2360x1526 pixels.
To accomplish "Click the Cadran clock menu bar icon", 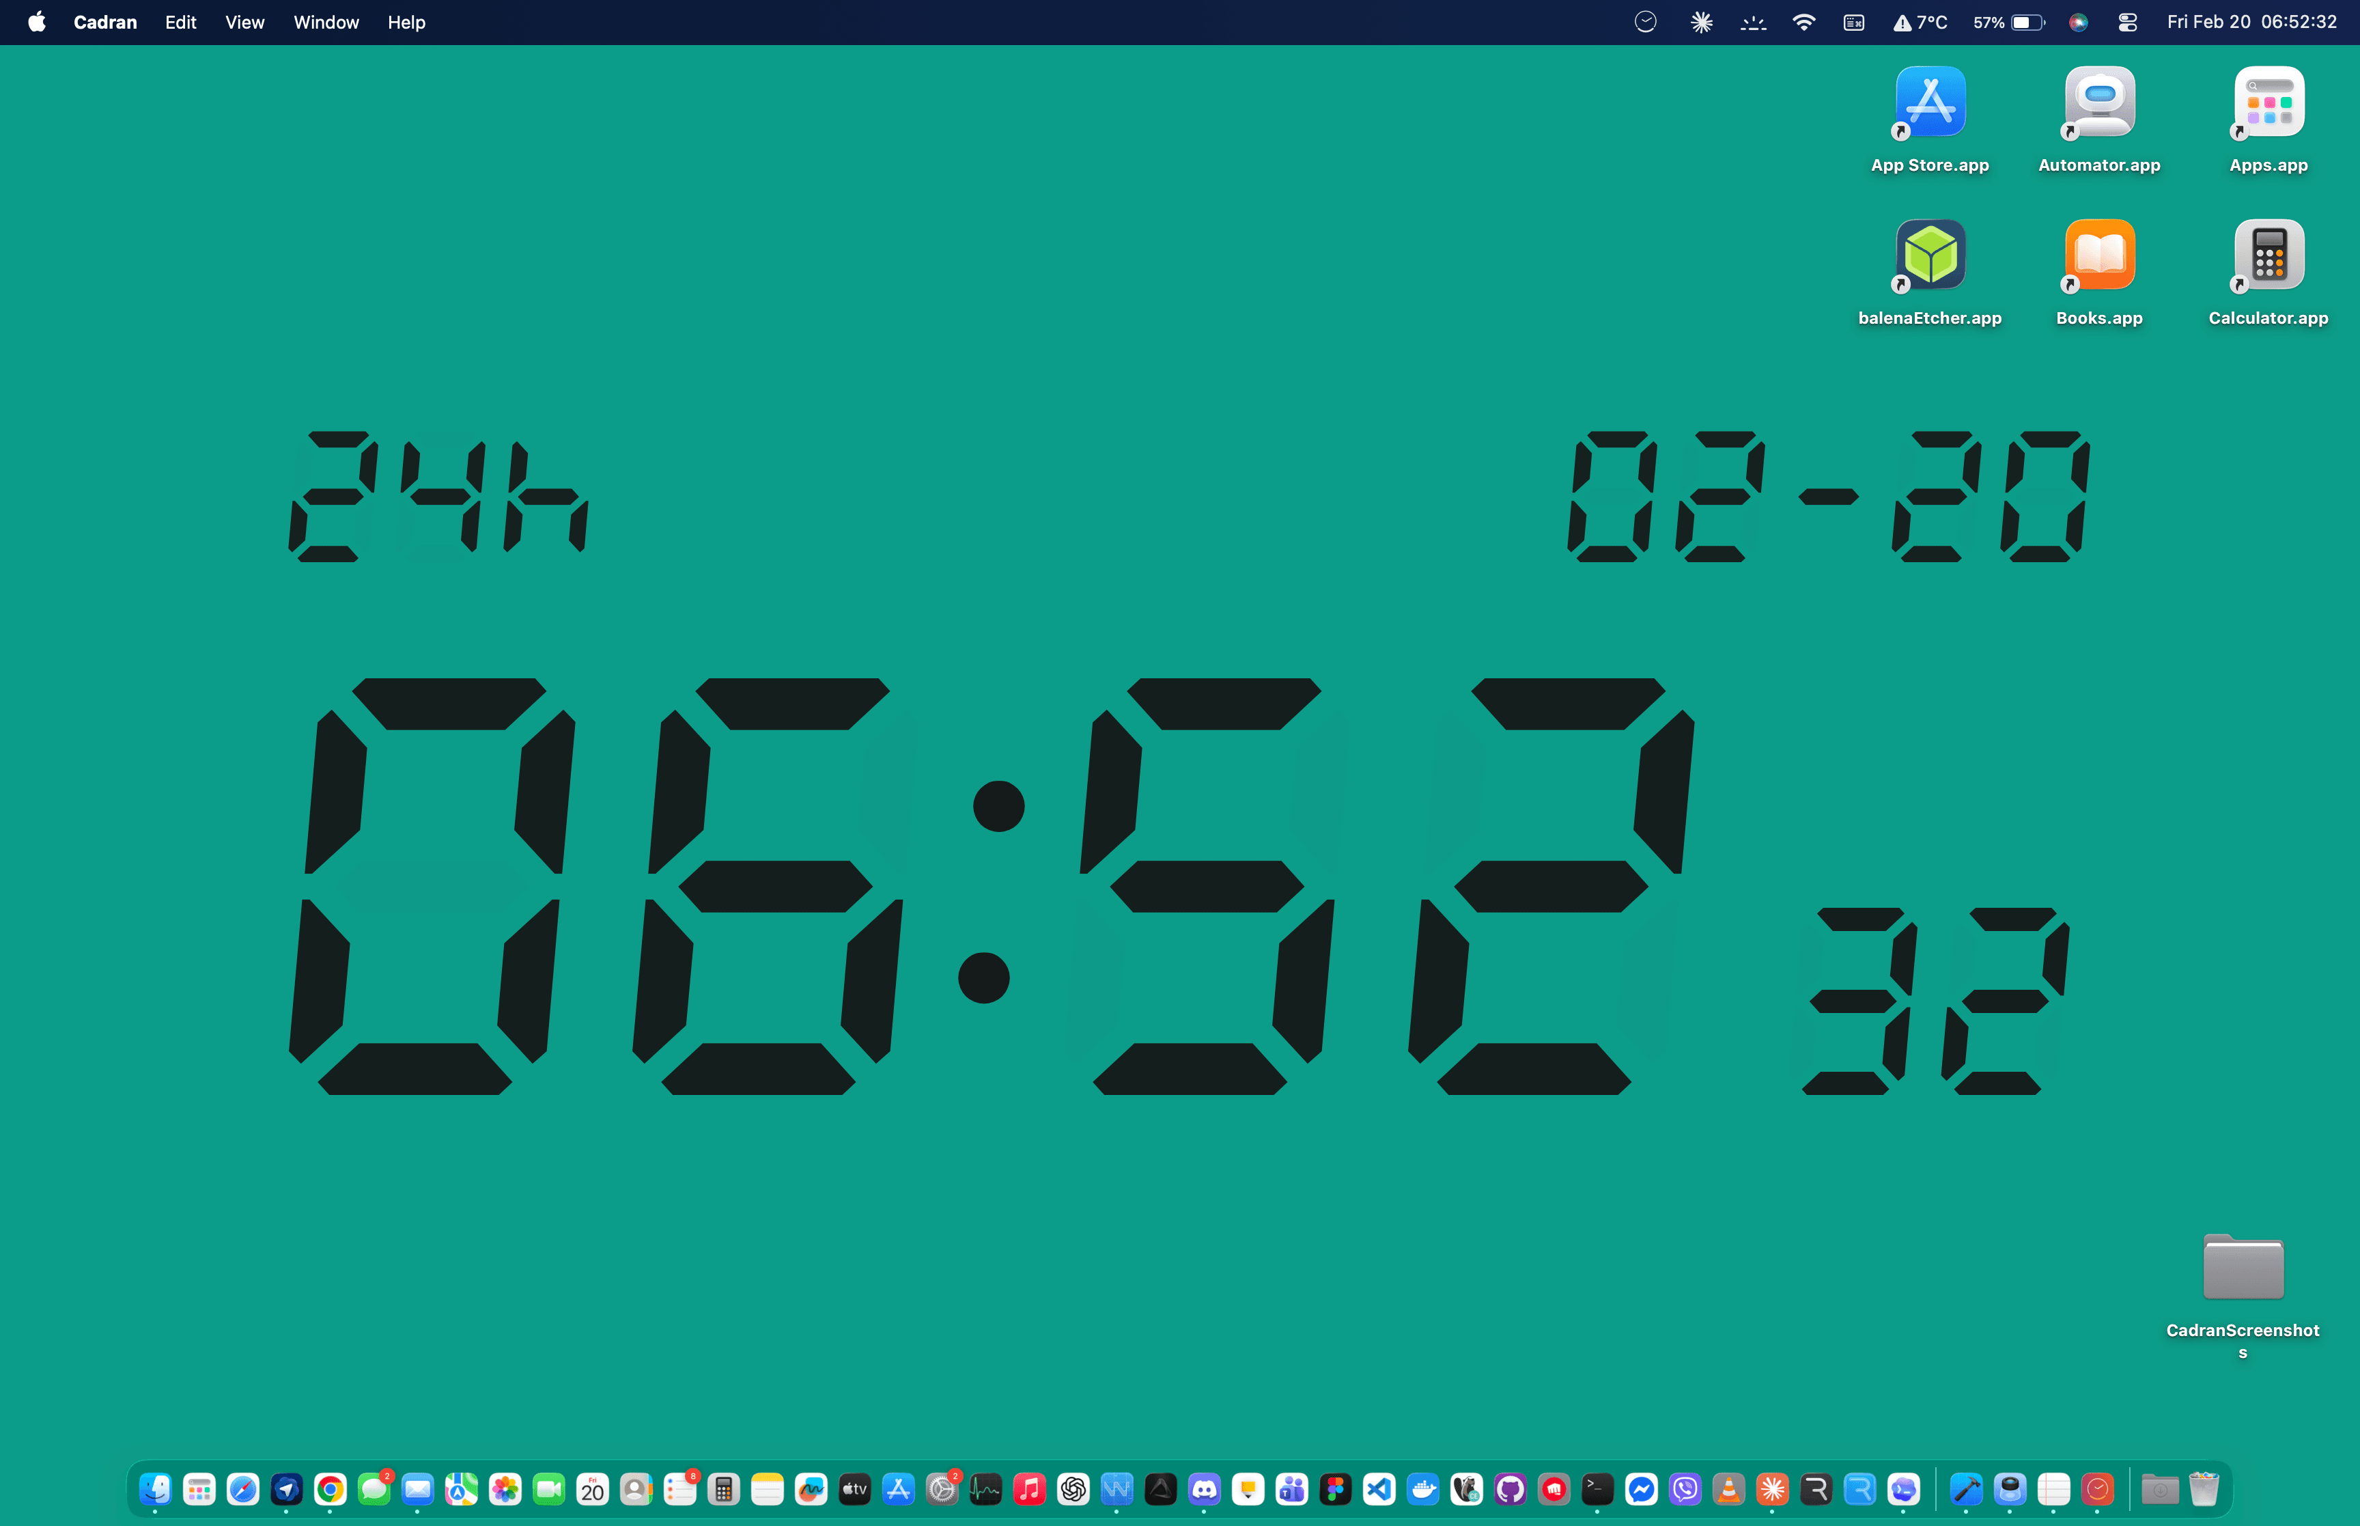I will coord(1645,22).
